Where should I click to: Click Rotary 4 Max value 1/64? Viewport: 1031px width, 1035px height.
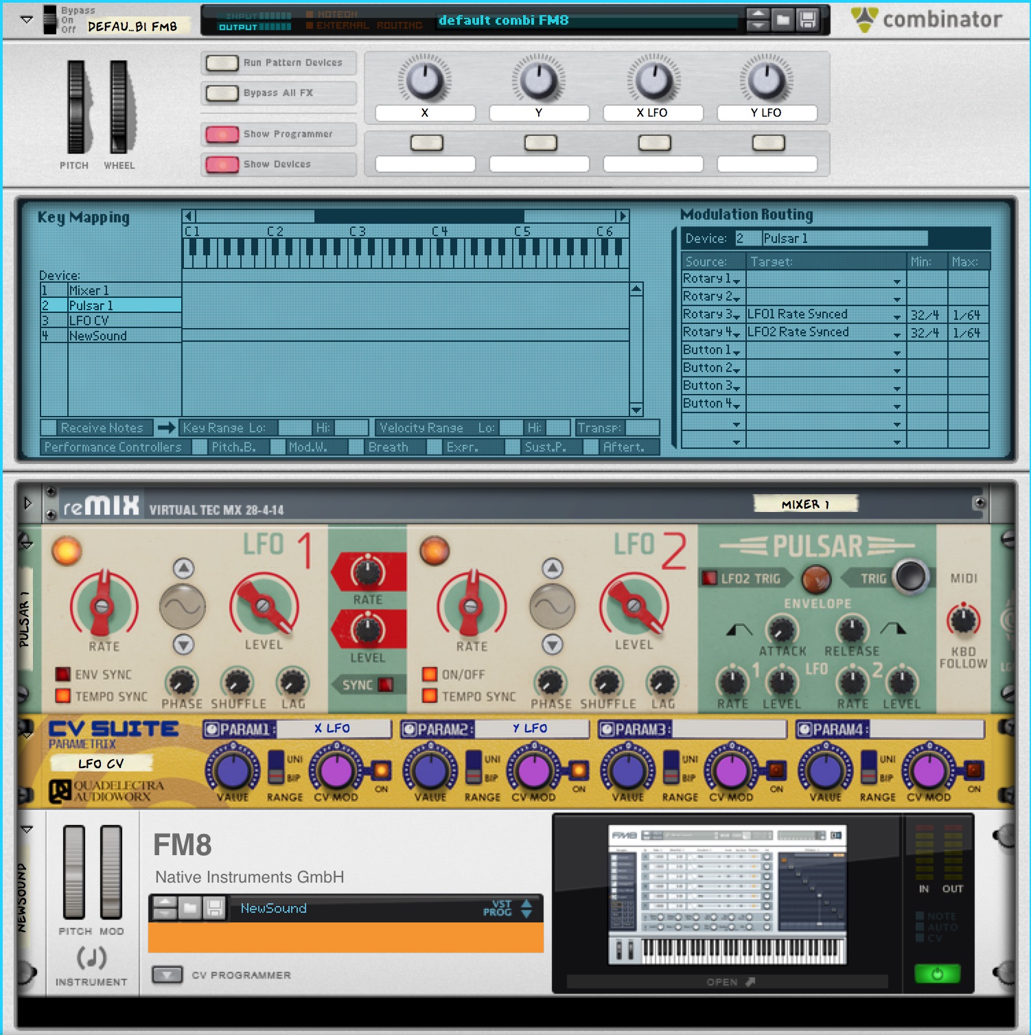coord(967,332)
